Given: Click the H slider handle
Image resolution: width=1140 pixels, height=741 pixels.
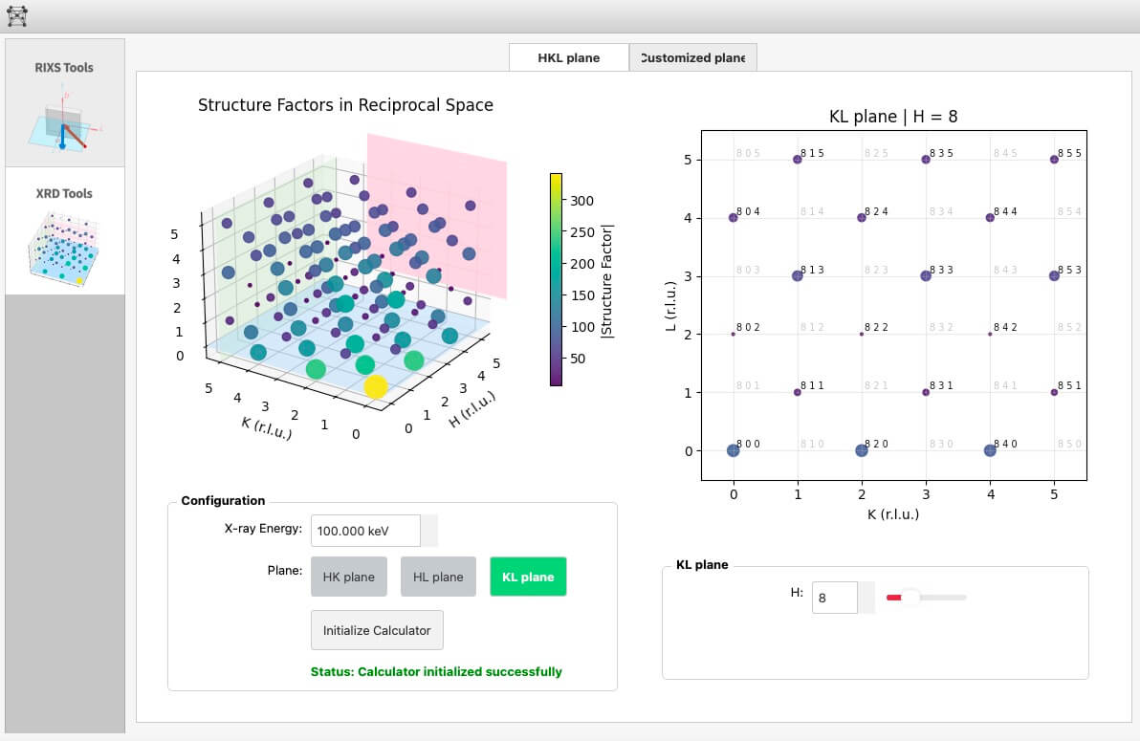Looking at the screenshot, I should tap(910, 598).
